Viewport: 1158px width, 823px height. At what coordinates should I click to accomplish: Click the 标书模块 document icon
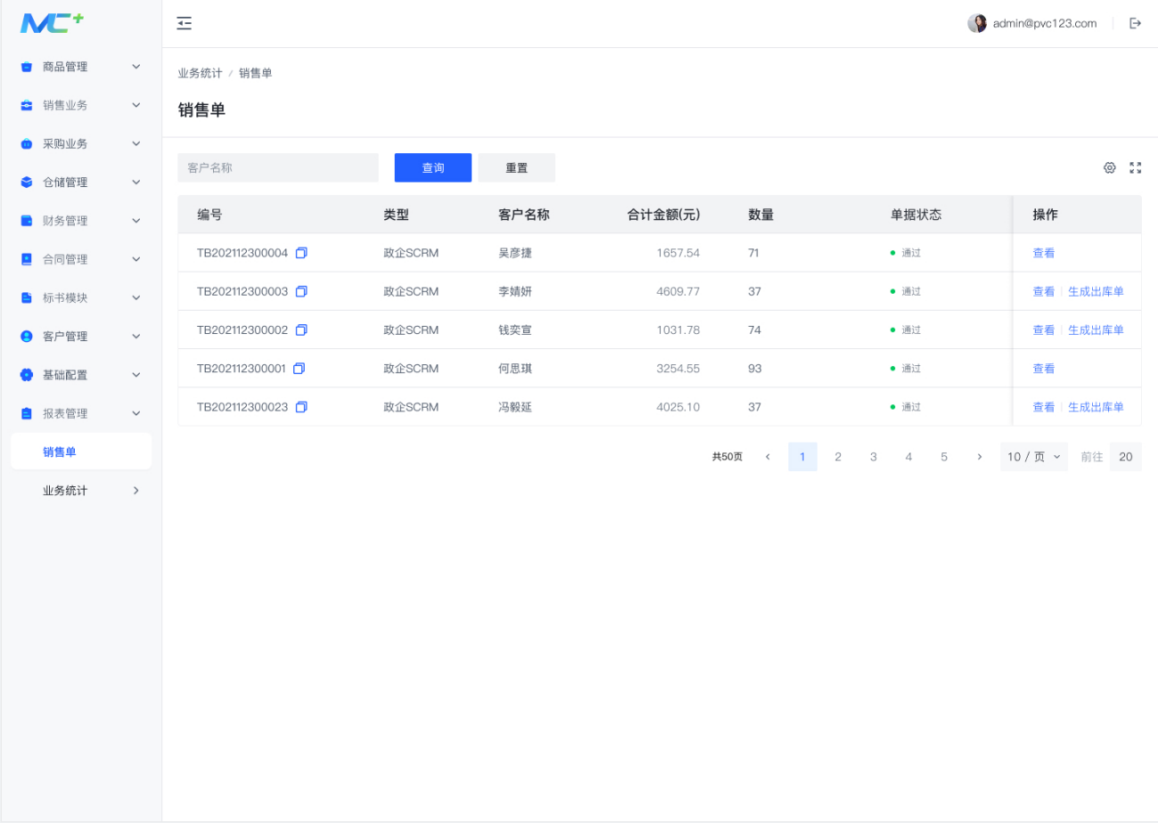pyautogui.click(x=27, y=297)
